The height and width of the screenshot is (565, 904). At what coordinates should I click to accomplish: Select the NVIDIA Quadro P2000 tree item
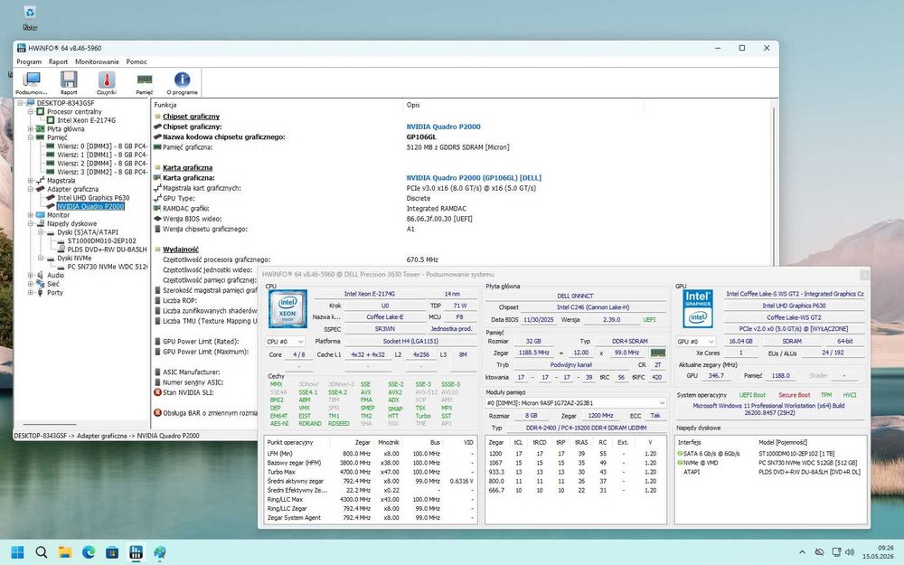coord(90,206)
